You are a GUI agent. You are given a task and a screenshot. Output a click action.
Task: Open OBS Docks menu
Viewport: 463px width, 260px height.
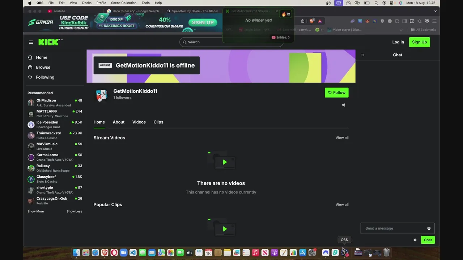(87, 3)
